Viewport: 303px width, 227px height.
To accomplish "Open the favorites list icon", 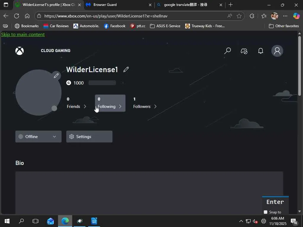I will pyautogui.click(x=264, y=16).
